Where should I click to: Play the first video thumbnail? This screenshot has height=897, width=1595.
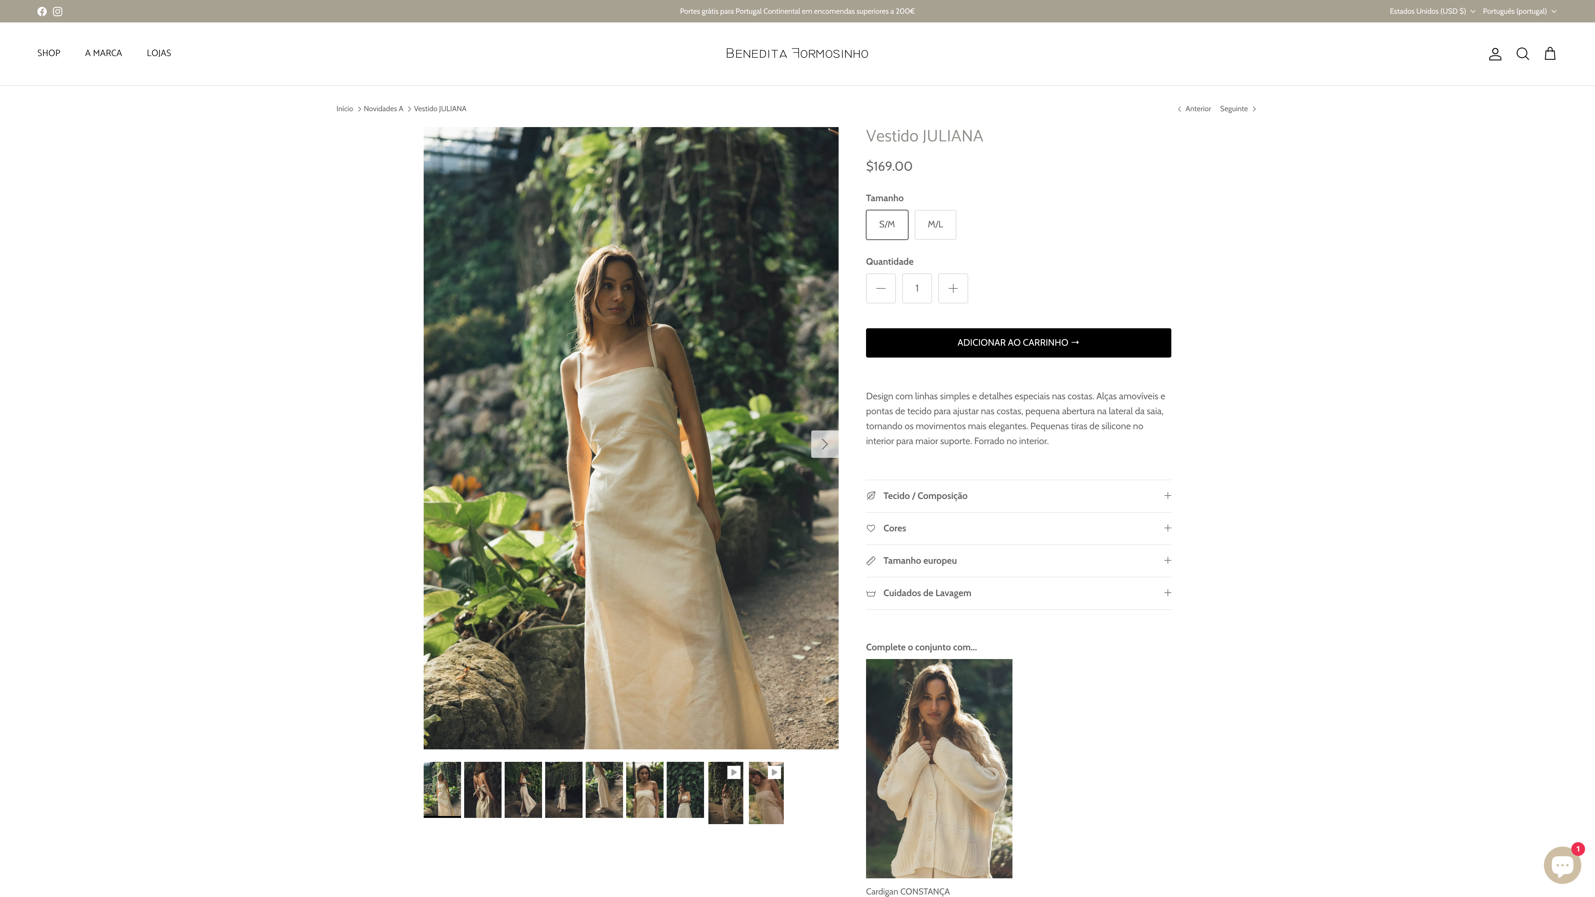click(726, 792)
